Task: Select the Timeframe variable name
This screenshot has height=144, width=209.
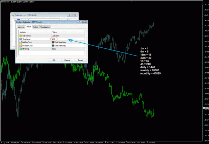Action: 26,39
